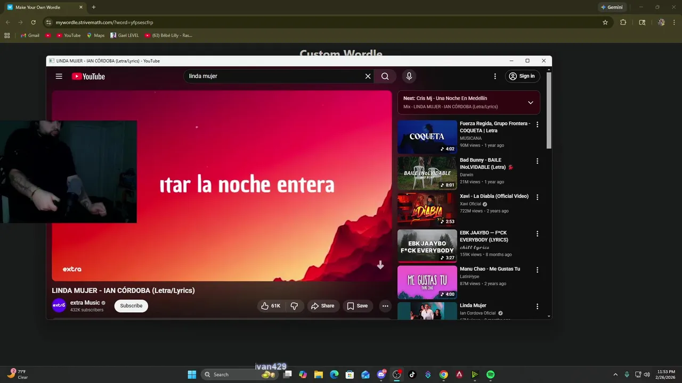Open the weather widget showing 71°F
The width and height of the screenshot is (682, 383).
[x=17, y=374]
